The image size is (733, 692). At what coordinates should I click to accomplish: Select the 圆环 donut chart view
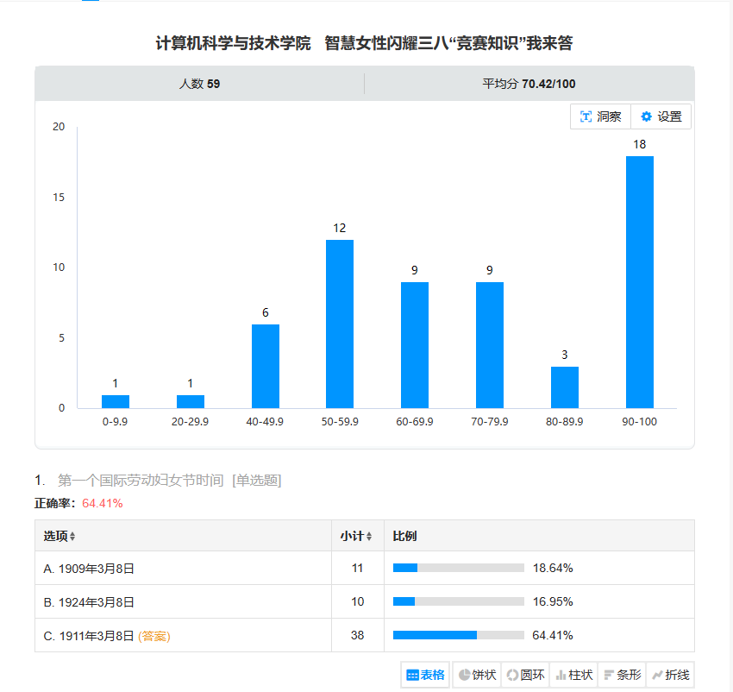point(525,675)
